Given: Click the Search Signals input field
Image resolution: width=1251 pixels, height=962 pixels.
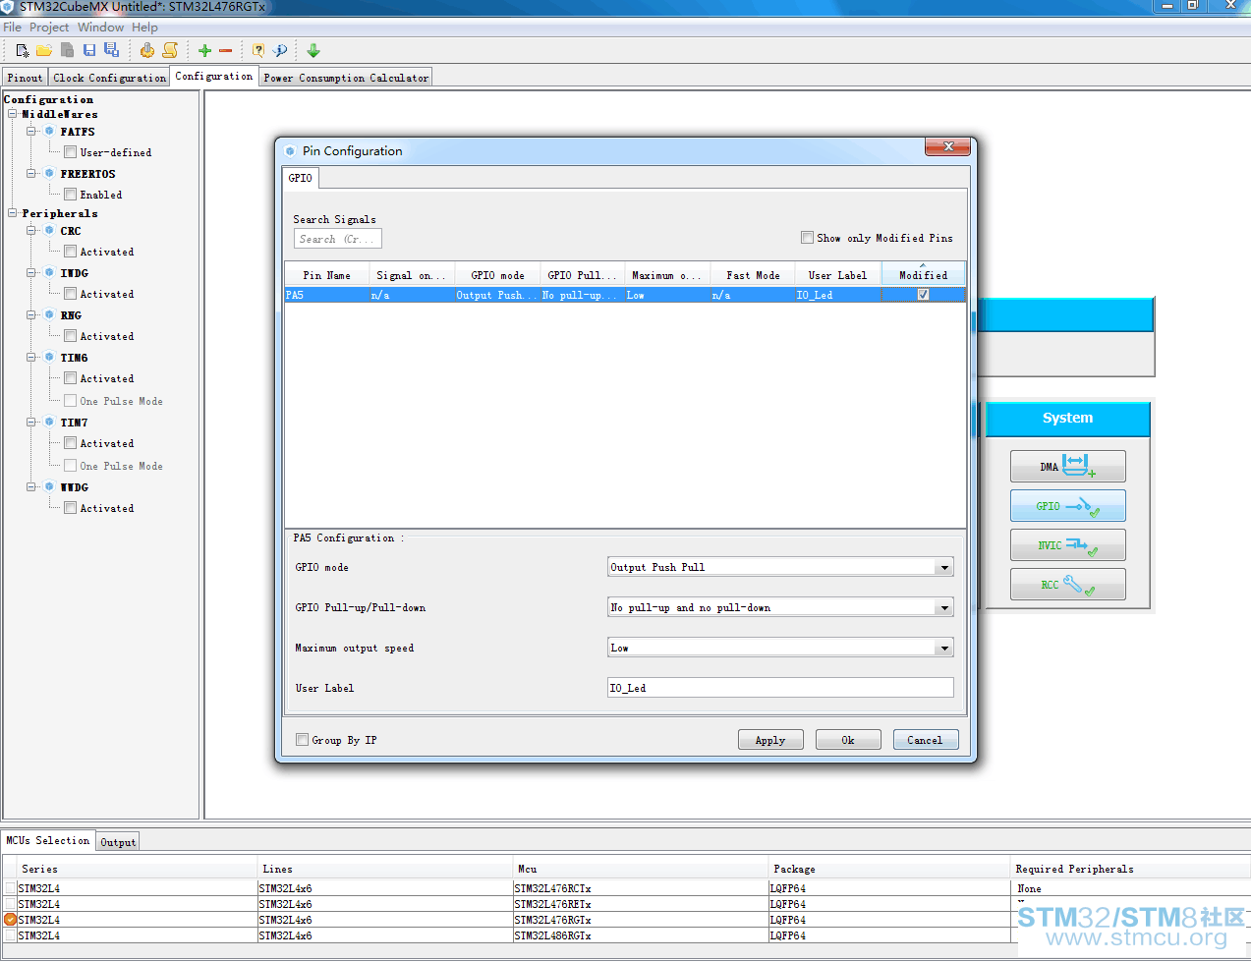Looking at the screenshot, I should [337, 239].
